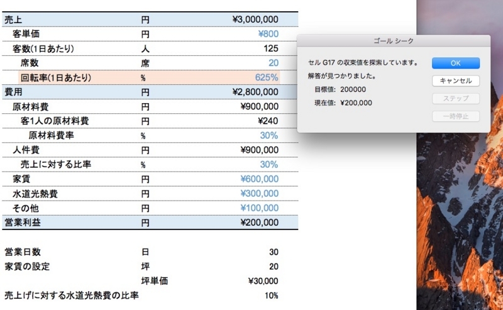Select the 水道光熱費 row label
Screen dimensions: 503x310
(35, 194)
